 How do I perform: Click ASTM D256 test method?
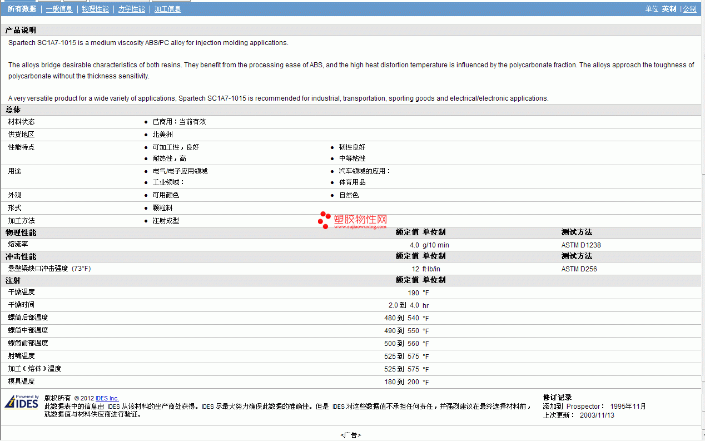coord(579,269)
